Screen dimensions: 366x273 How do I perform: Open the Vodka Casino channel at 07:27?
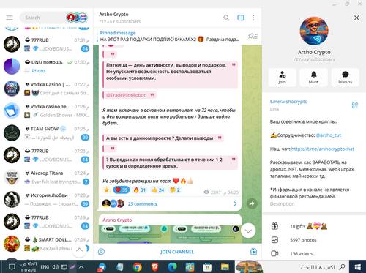pos(46,89)
